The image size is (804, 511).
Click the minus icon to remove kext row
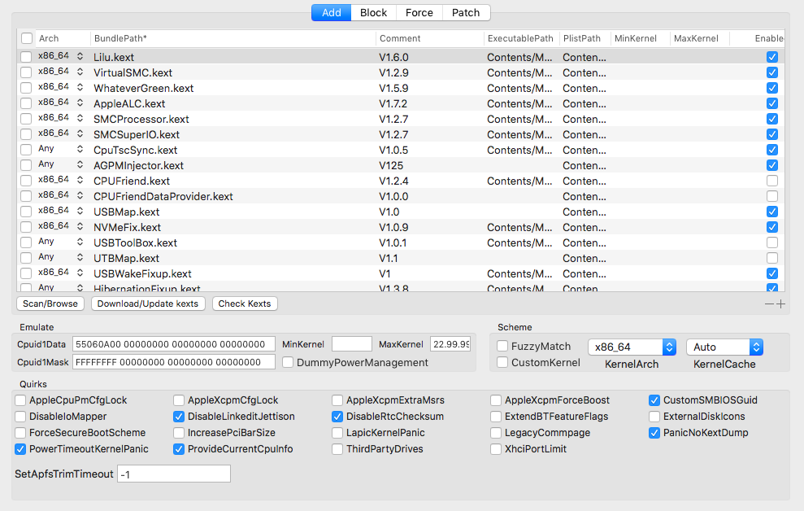click(769, 304)
